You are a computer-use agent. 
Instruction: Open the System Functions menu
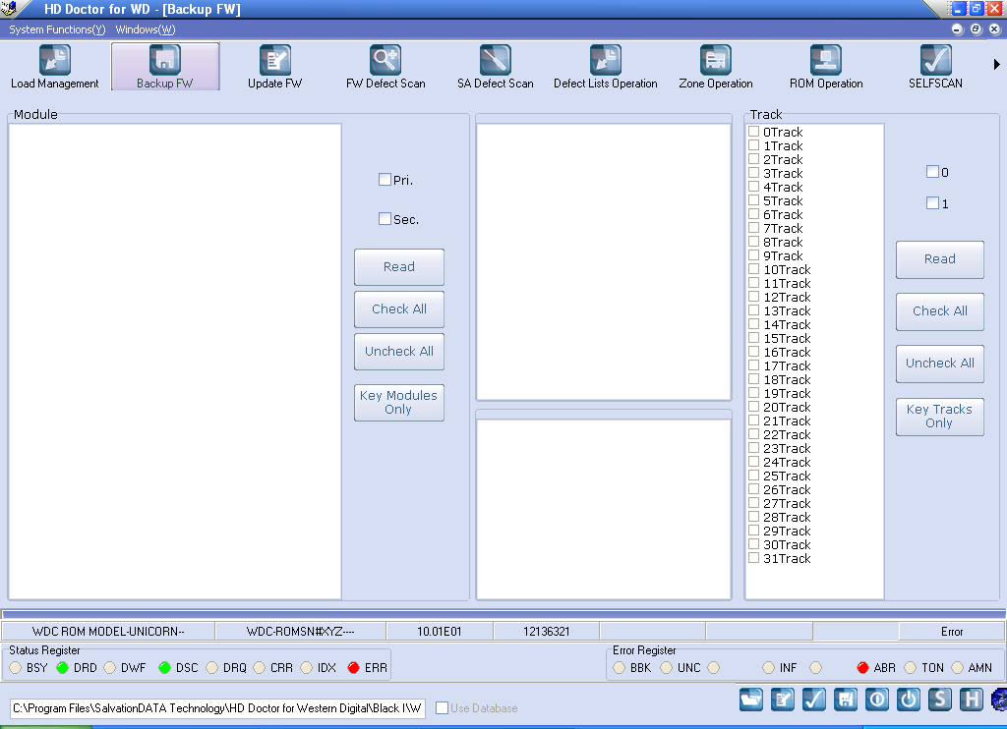coord(57,29)
